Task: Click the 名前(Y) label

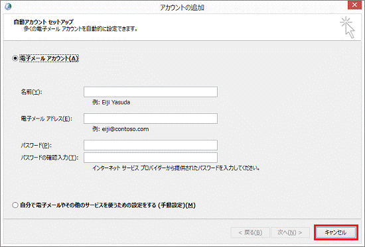Action: 31,92
